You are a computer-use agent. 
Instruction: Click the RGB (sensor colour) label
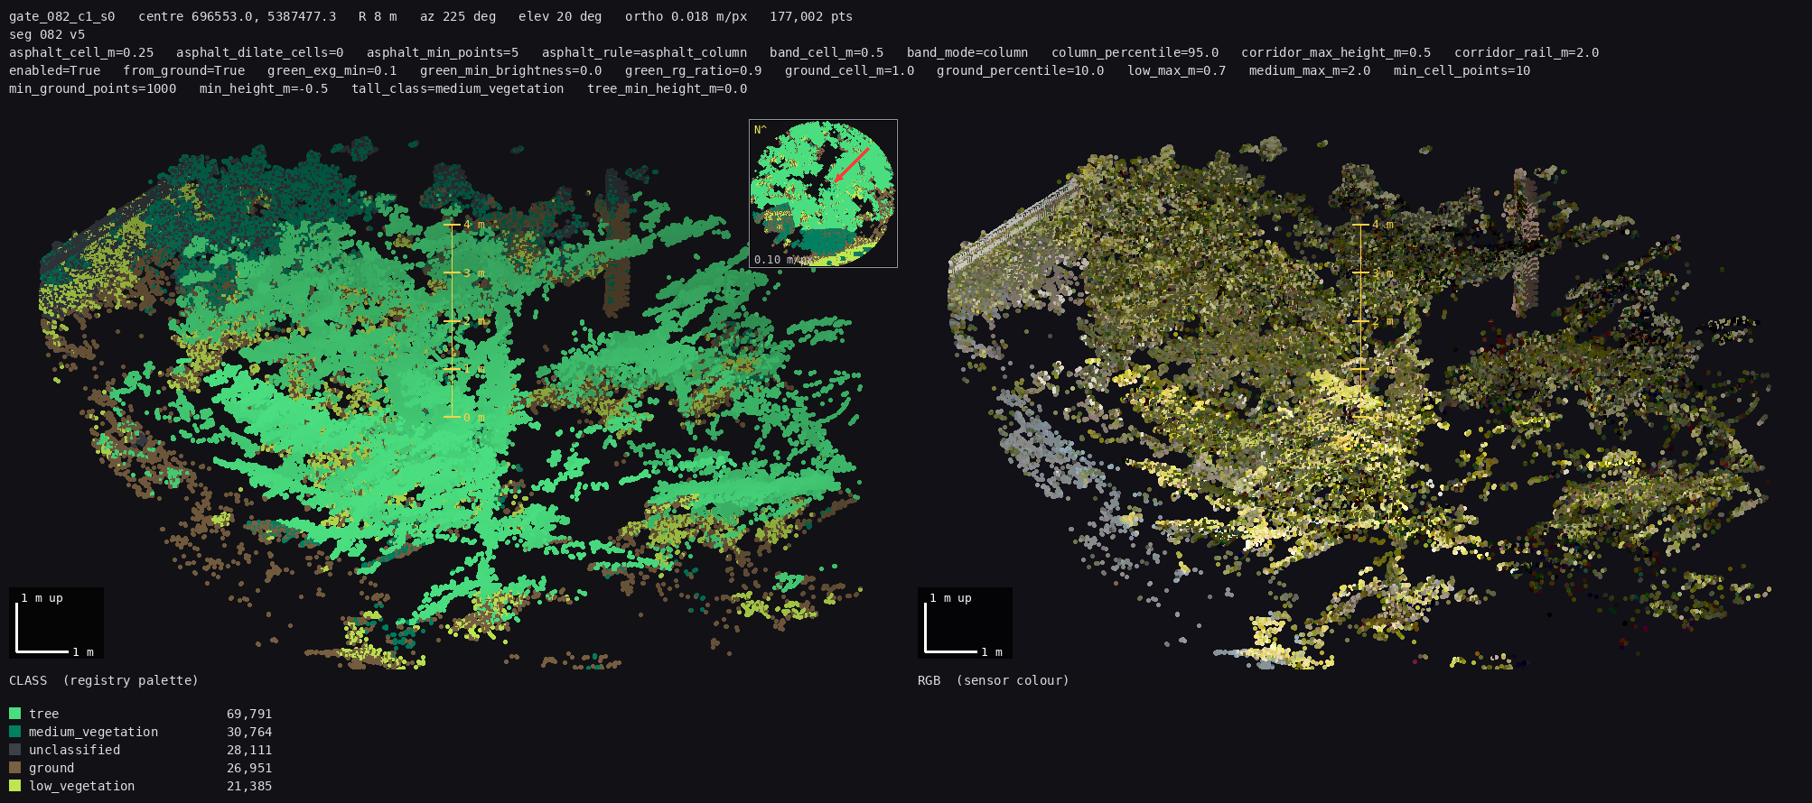point(994,680)
